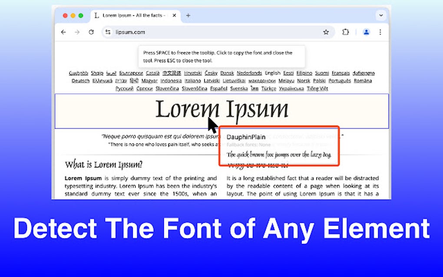This screenshot has height=277, width=443.
Task: Click the back navigation arrow
Action: 63,32
